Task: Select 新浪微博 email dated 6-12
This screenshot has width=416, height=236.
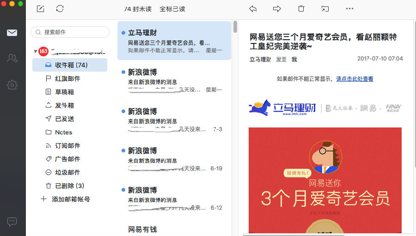Action: pyautogui.click(x=174, y=198)
